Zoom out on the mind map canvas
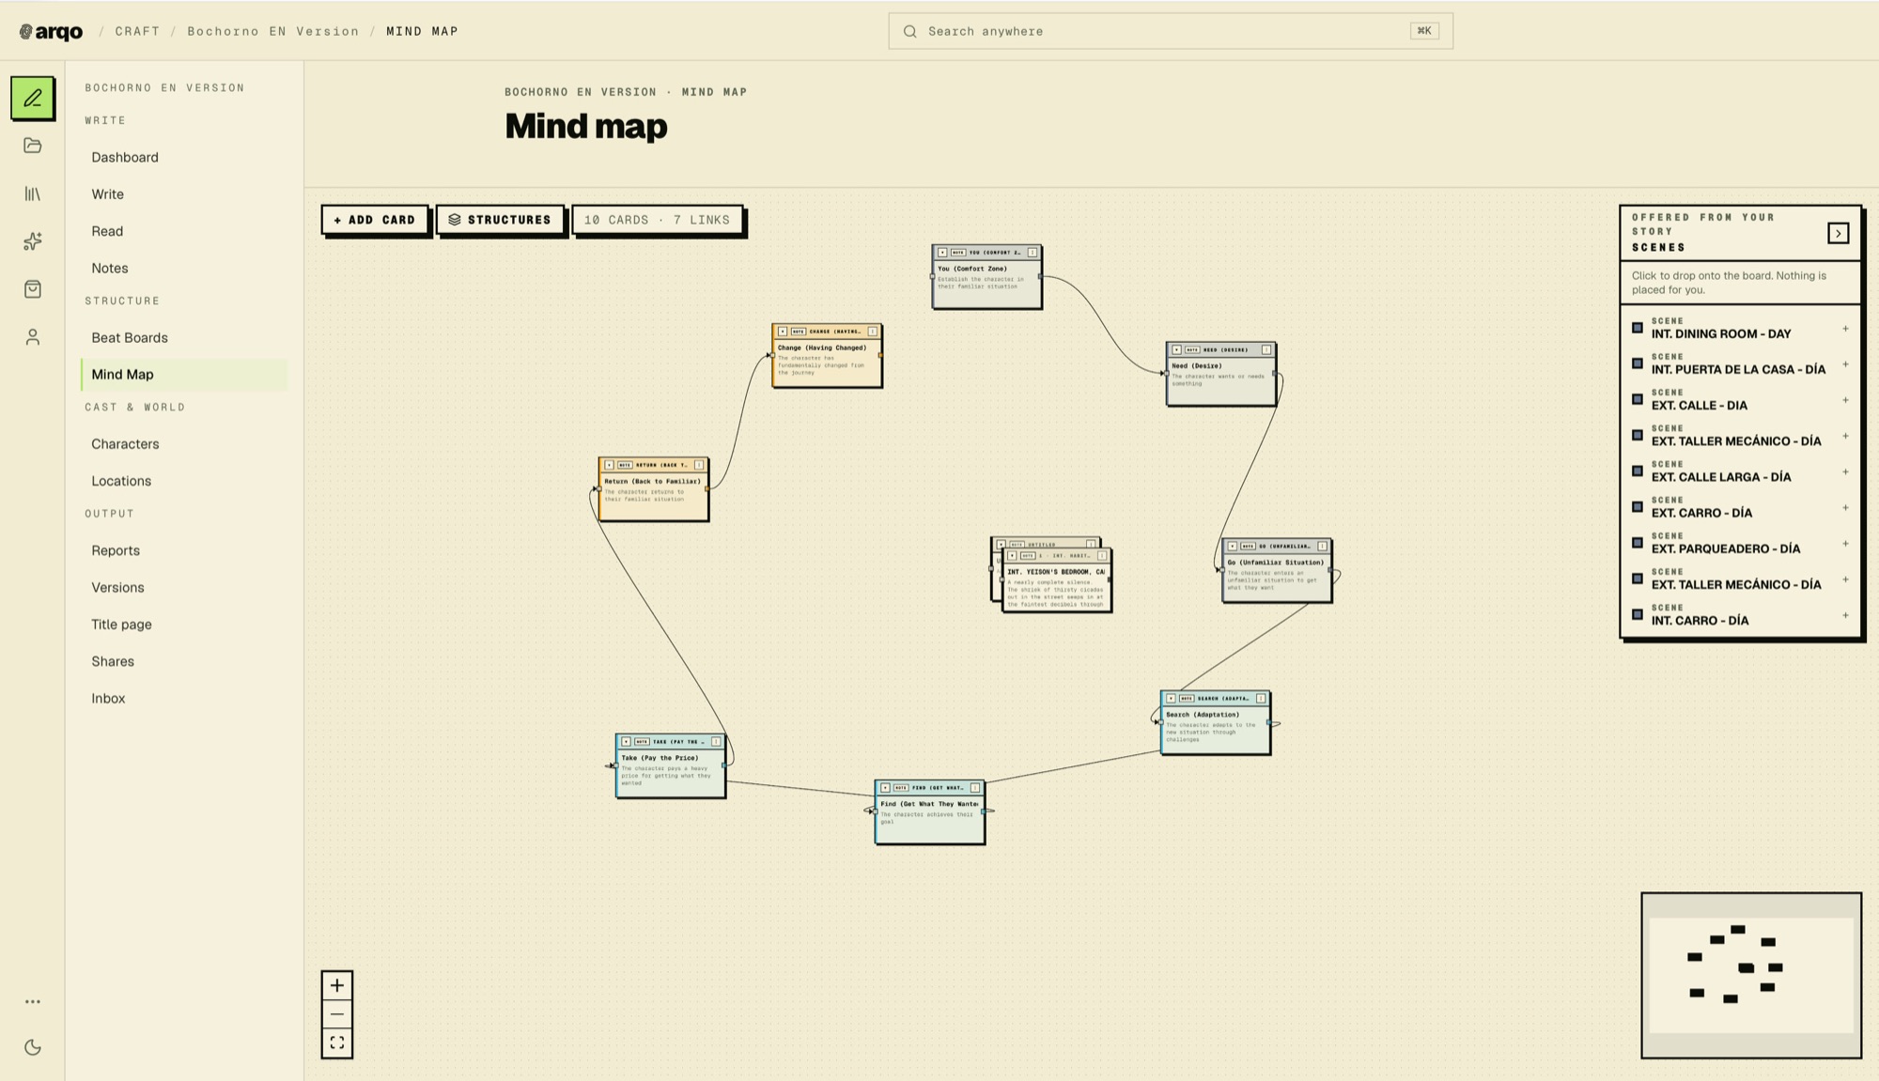 click(337, 1014)
